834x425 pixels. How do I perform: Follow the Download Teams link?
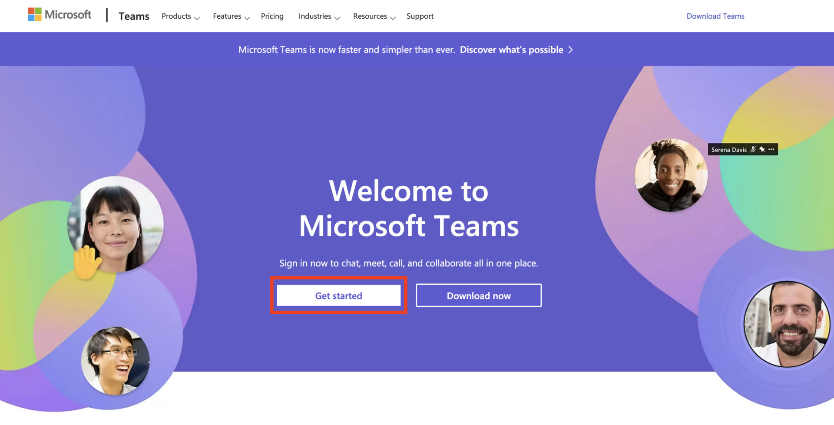(x=715, y=16)
